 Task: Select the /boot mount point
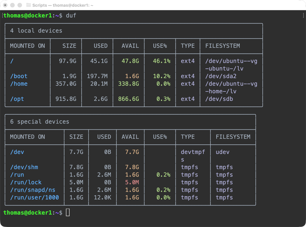[19, 76]
